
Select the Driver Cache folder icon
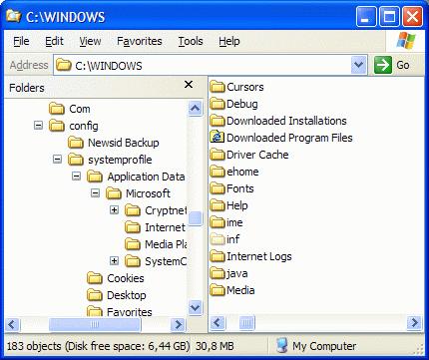point(217,155)
